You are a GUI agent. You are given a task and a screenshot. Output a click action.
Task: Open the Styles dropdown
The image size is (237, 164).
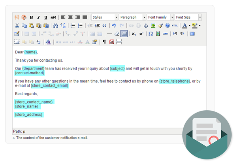[x=105, y=17]
